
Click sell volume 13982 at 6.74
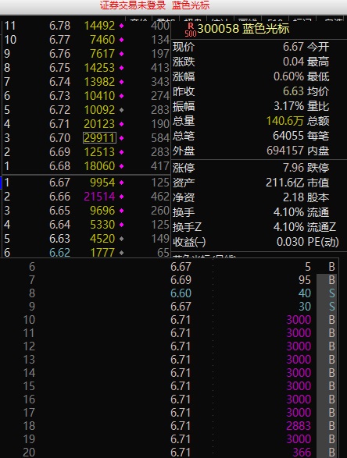99,82
